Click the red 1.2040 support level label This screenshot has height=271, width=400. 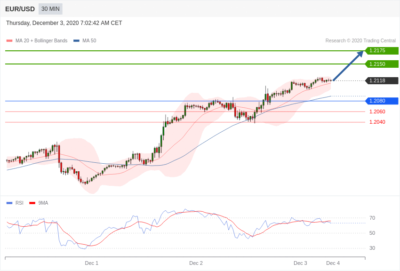(x=377, y=122)
